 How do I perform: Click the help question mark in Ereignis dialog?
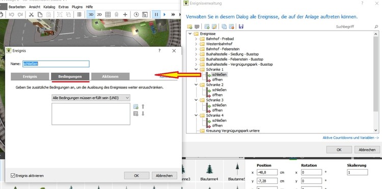click(159, 50)
